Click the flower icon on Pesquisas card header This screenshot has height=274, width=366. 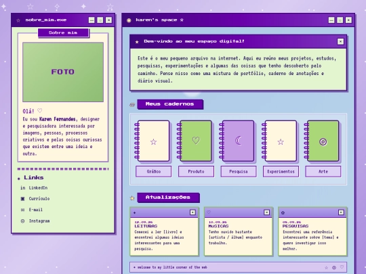tap(283, 212)
